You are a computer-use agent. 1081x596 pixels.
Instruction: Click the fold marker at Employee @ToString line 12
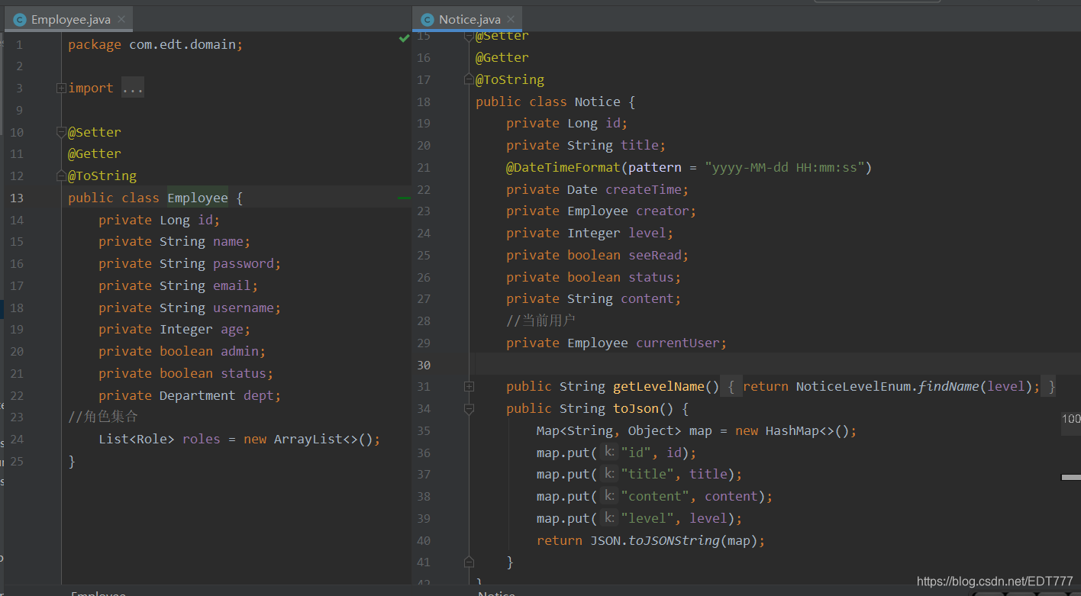[x=61, y=176]
